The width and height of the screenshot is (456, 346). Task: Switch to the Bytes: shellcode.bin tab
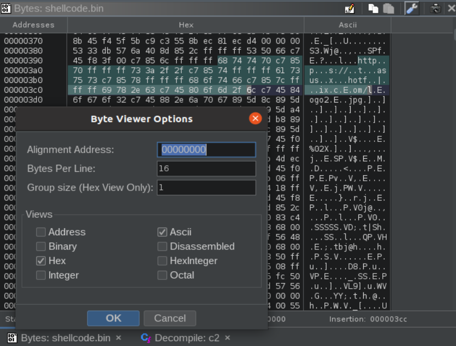pos(66,338)
